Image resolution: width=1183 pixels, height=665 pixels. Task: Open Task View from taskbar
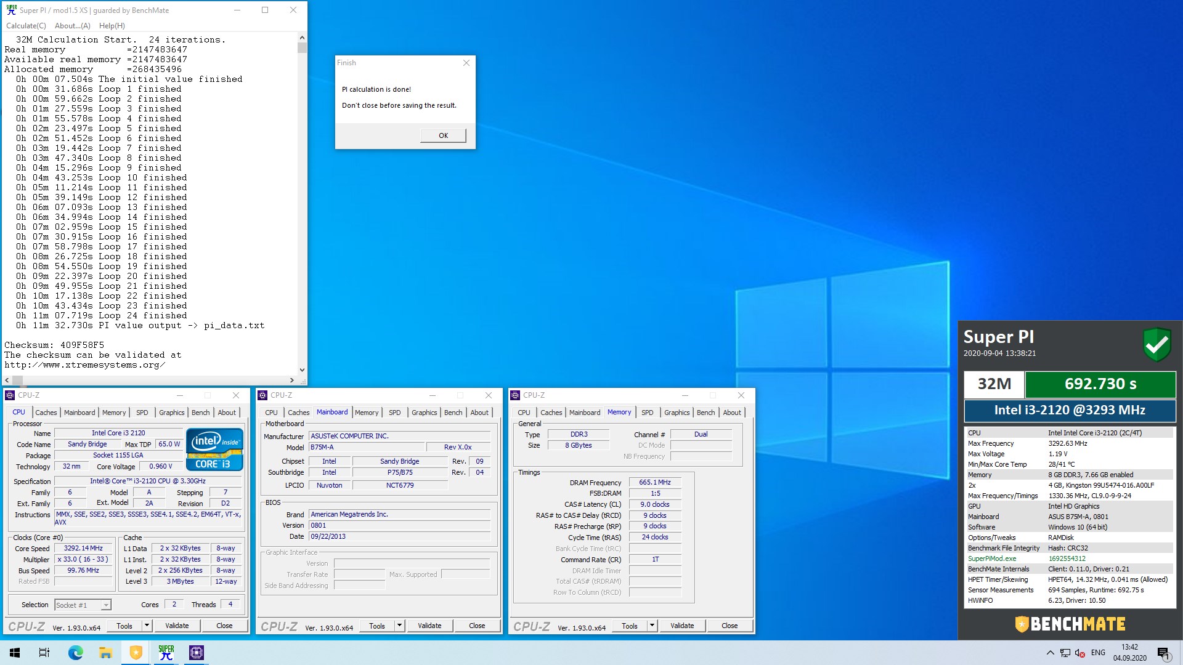pyautogui.click(x=44, y=653)
